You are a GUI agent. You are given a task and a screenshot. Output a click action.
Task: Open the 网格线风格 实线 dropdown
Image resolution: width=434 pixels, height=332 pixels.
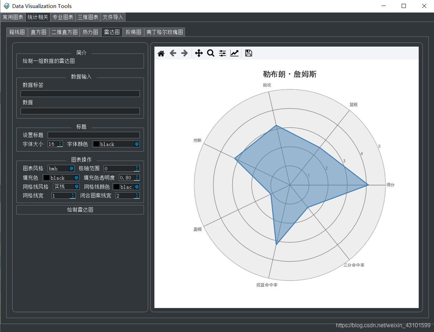pos(66,187)
